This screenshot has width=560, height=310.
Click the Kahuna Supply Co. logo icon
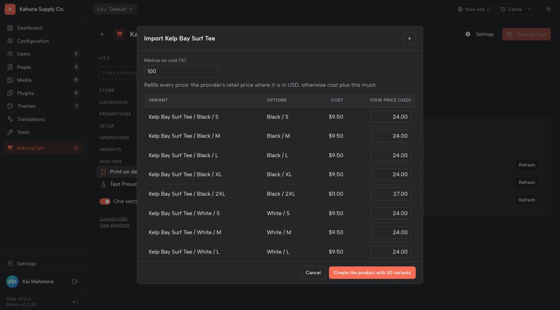10,9
